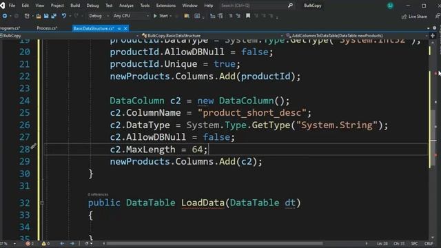Click the New Project toolbar icon
The image size is (441, 248).
click(x=27, y=16)
